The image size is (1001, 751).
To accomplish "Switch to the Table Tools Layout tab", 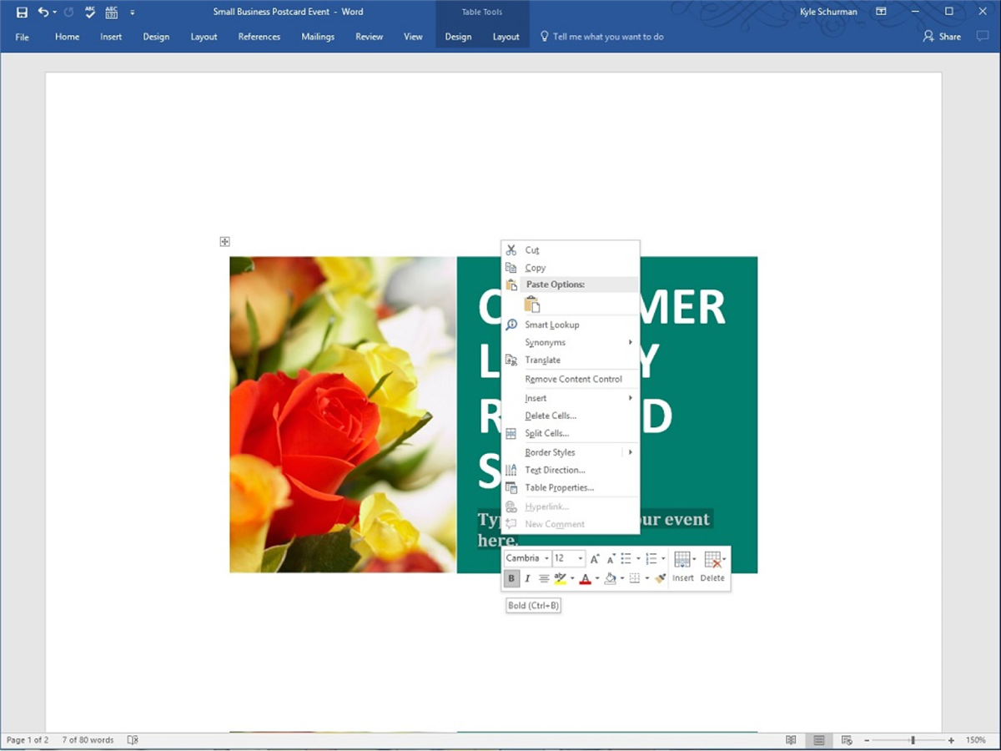I will pos(506,37).
